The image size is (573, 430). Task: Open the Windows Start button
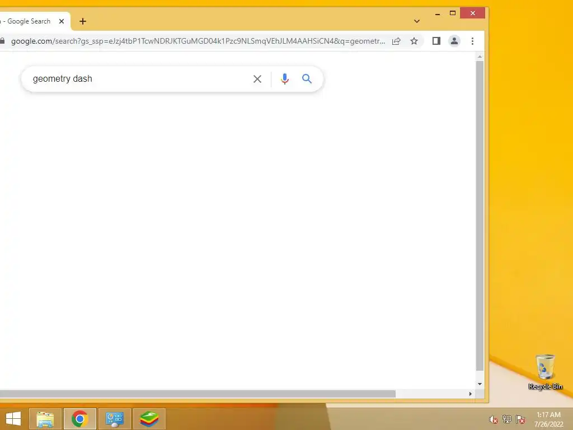13,419
